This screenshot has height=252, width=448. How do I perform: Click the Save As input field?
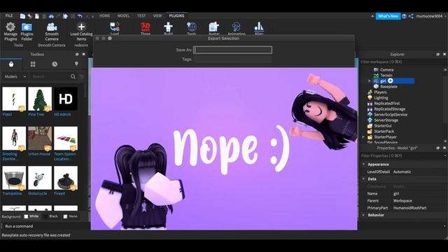pos(232,50)
